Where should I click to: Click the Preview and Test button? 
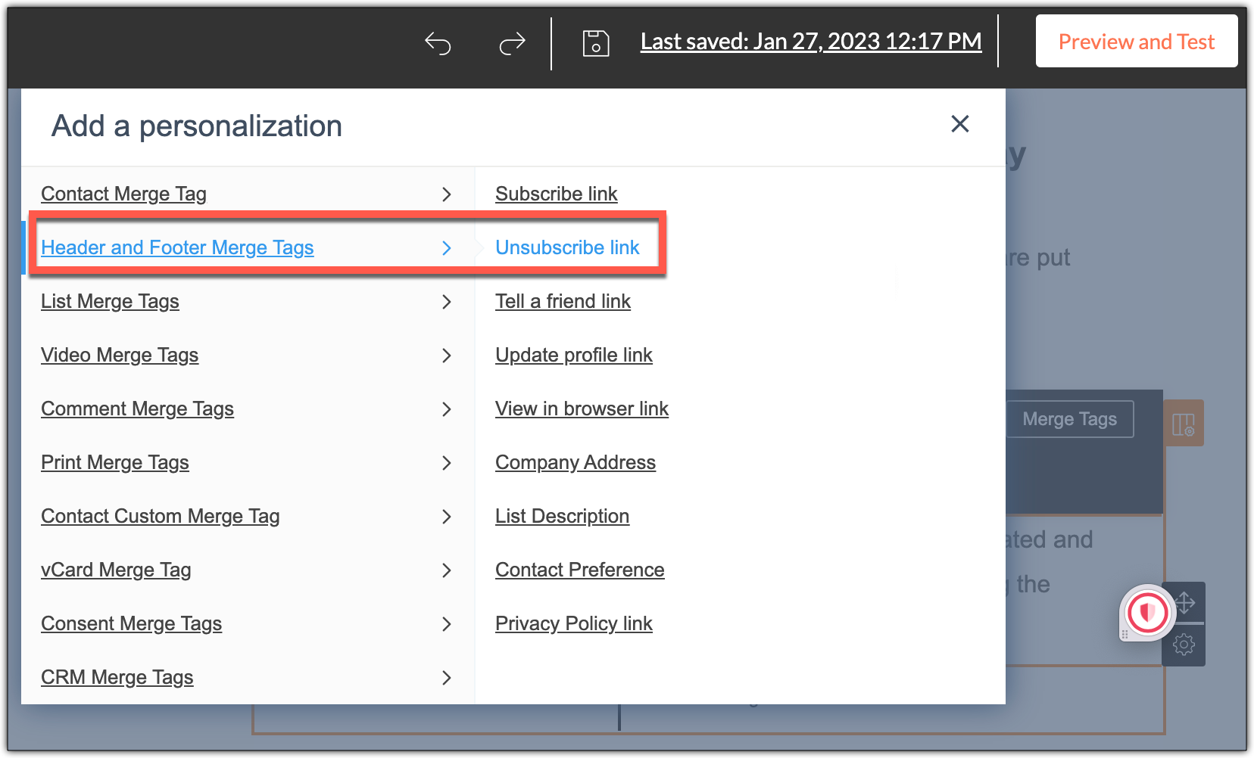click(1137, 42)
